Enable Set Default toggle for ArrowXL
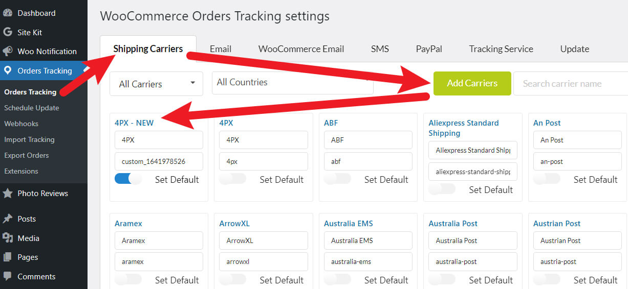Screen dimensions: 628x289 click(232, 279)
